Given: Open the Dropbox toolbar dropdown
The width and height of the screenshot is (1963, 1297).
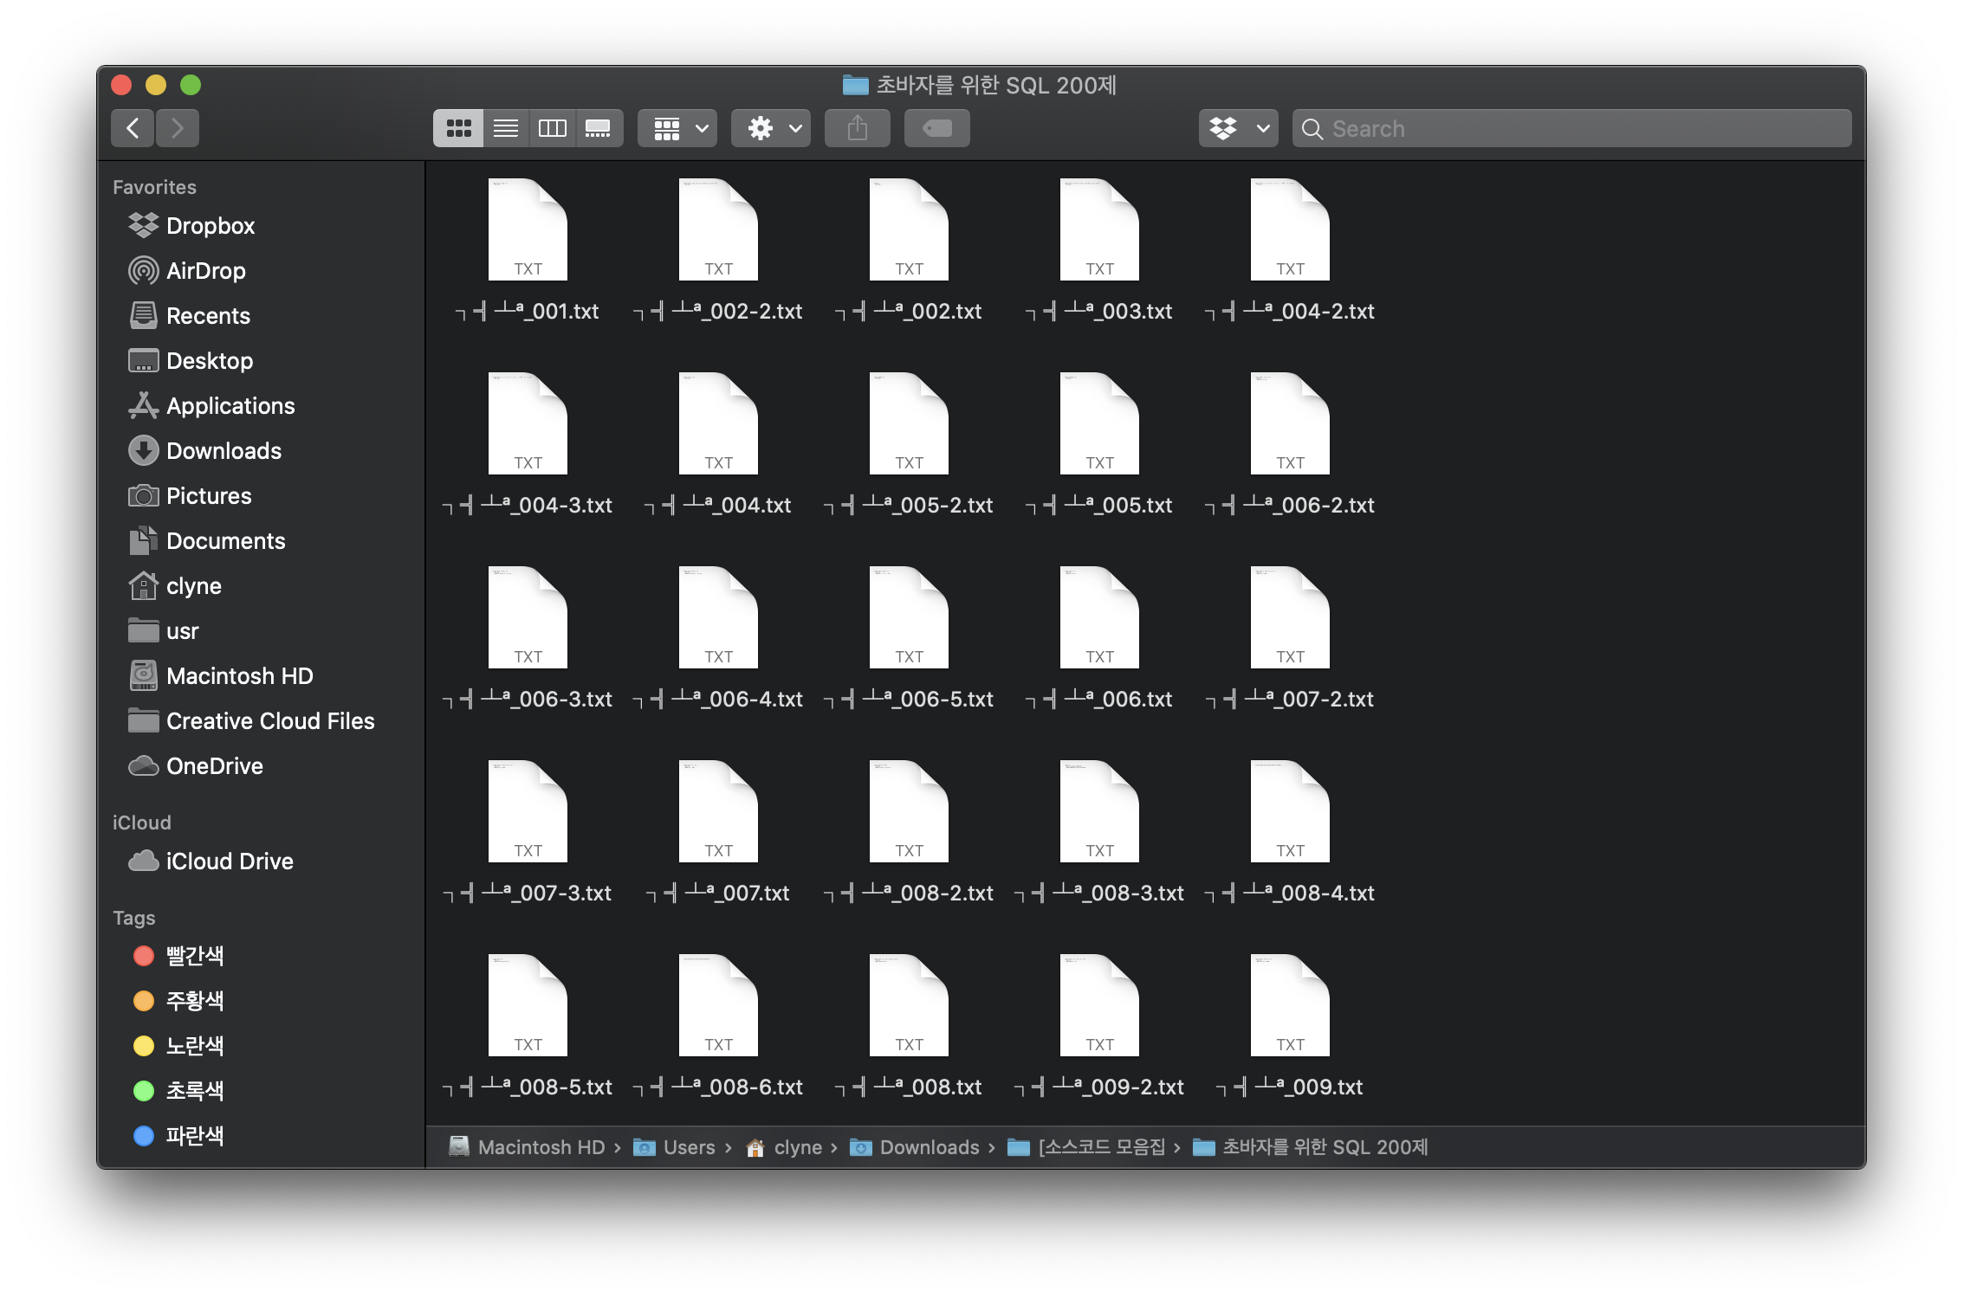Looking at the screenshot, I should coord(1238,129).
